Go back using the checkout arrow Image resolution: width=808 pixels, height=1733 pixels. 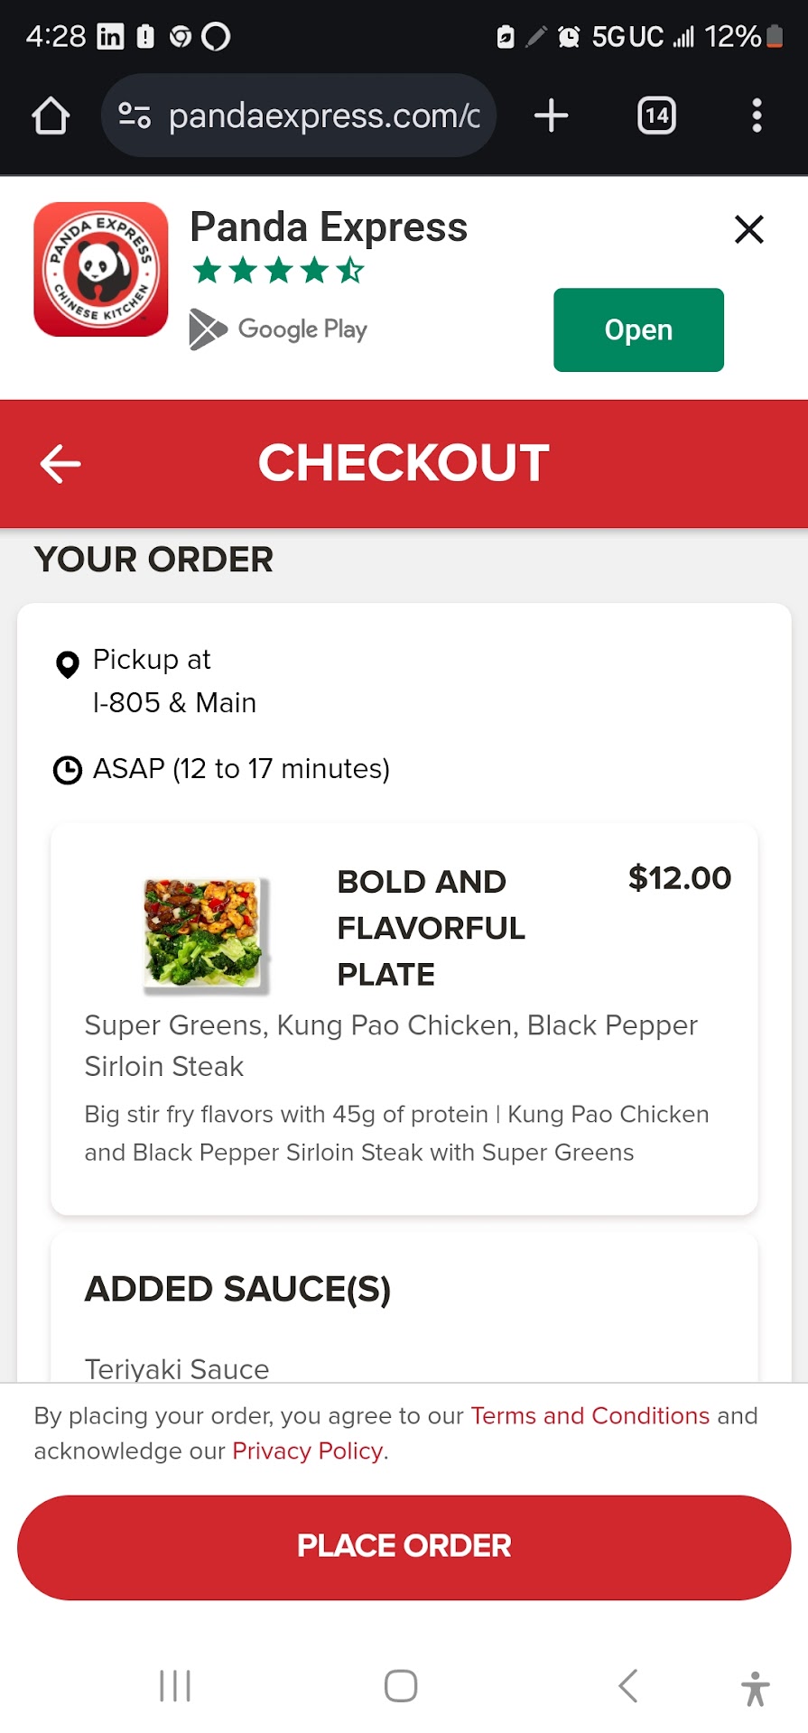pyautogui.click(x=60, y=464)
